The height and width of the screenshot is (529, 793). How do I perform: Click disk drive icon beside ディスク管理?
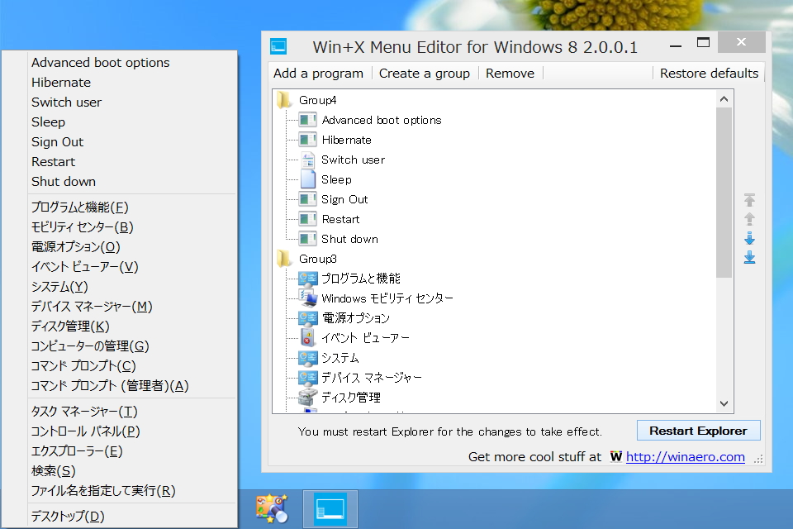click(x=307, y=398)
